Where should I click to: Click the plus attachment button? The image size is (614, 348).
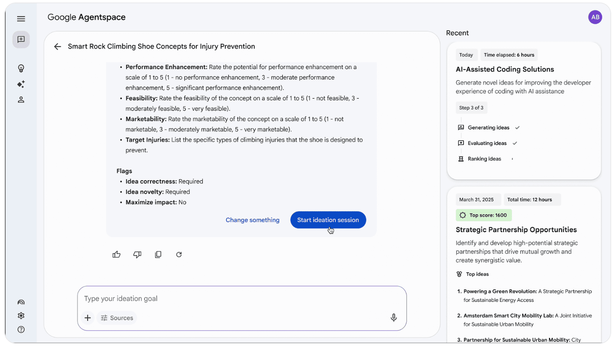87,318
